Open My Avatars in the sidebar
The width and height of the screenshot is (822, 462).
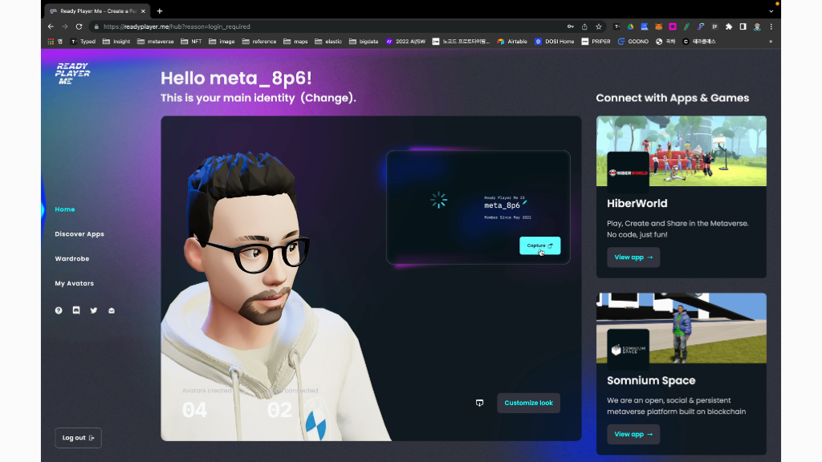[x=75, y=284]
